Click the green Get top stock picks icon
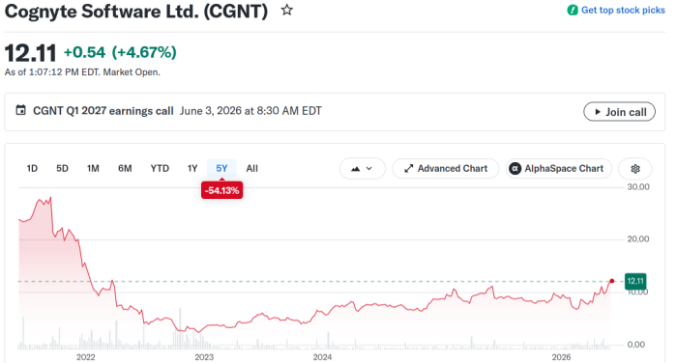 click(x=573, y=10)
